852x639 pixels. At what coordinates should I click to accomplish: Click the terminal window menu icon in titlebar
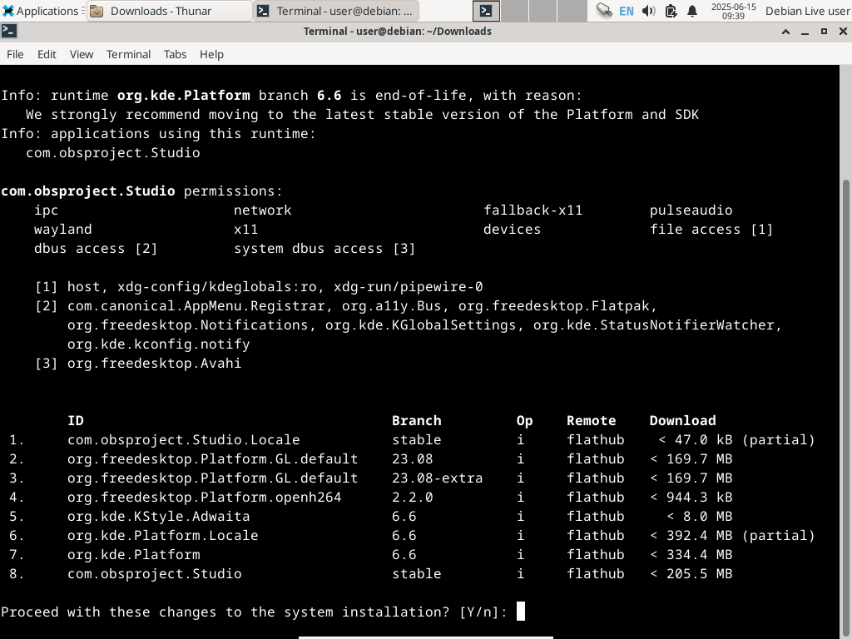click(9, 31)
